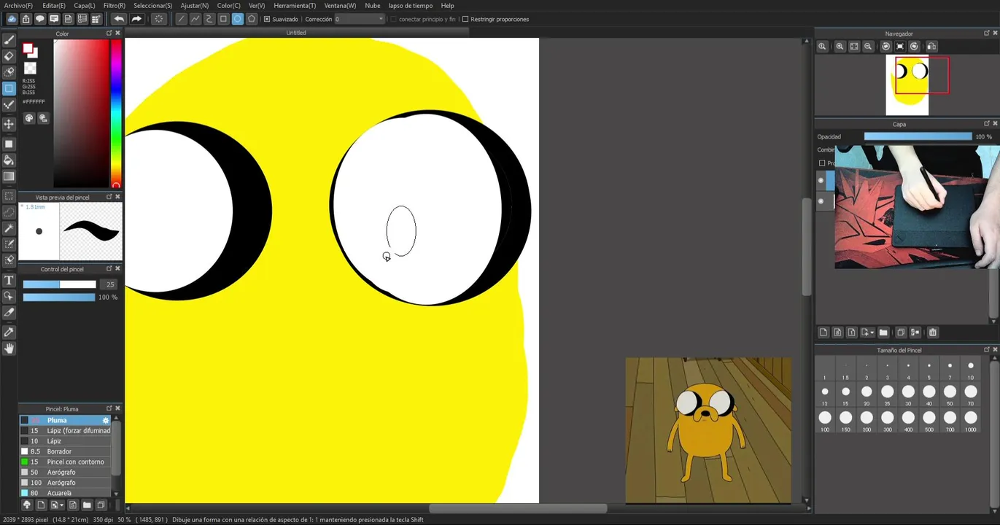Select the Lápiz (forzar difuminado) brush
This screenshot has width=1000, height=525.
[66, 431]
